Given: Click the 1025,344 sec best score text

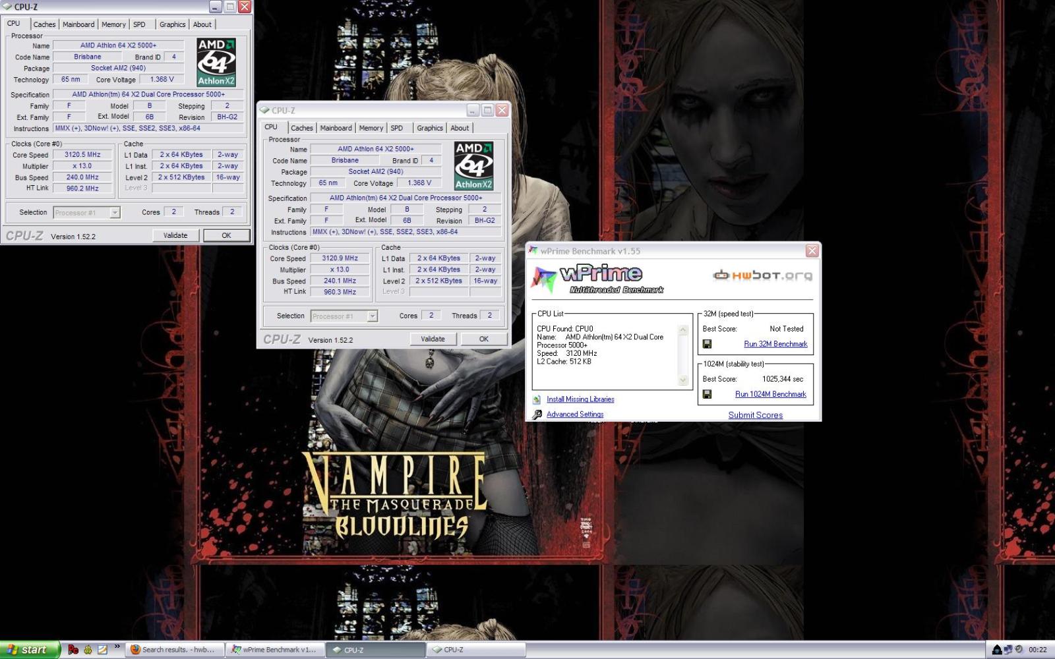Looking at the screenshot, I should (783, 379).
